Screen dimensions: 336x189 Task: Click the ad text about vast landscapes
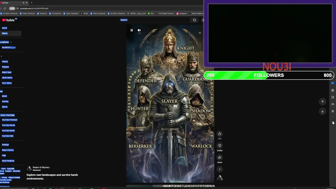(x=52, y=177)
